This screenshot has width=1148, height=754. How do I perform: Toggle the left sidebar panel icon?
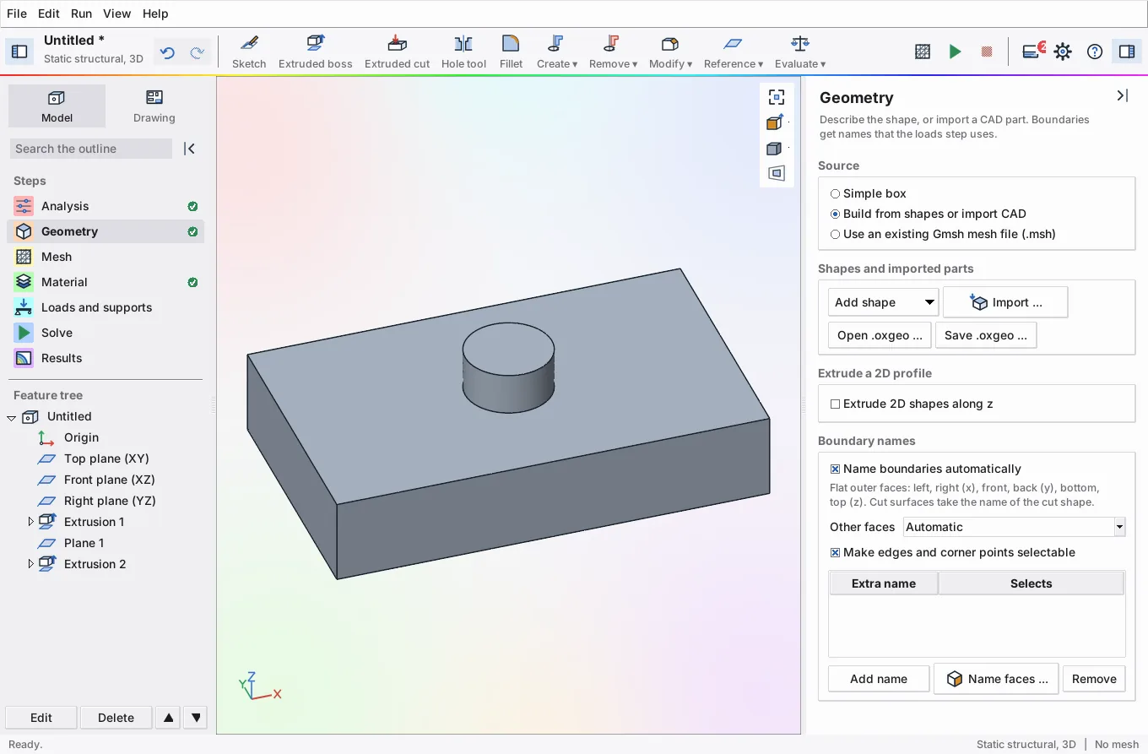click(19, 52)
